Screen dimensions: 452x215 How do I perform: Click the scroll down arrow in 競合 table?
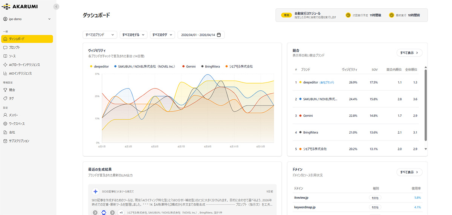click(426, 149)
